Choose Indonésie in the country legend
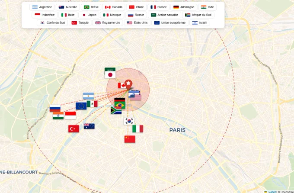294x193 pixels. (45, 15)
